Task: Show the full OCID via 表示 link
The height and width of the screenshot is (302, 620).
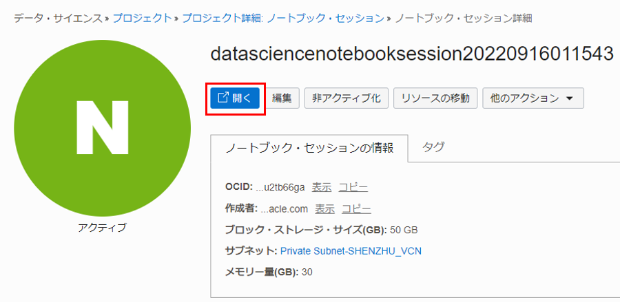Action: (x=322, y=187)
